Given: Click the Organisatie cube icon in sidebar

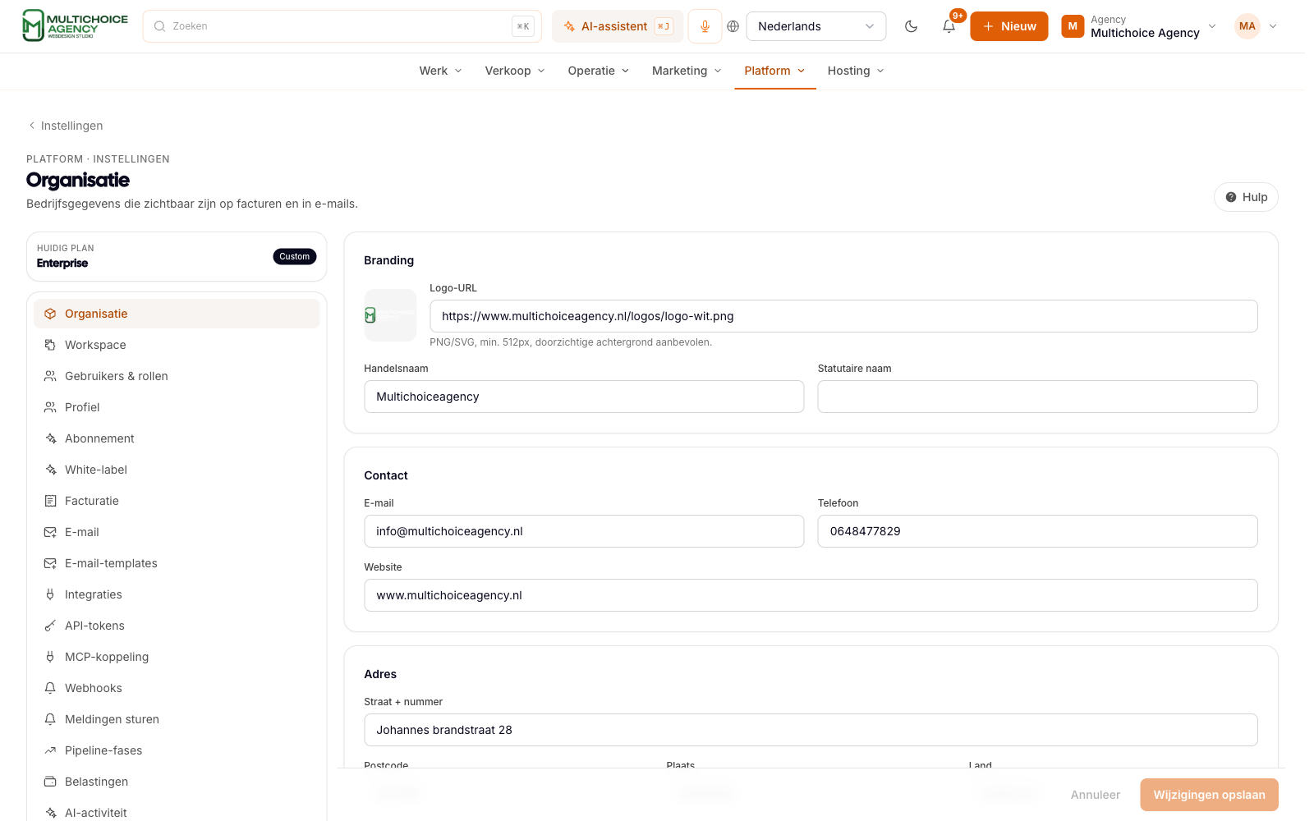Looking at the screenshot, I should click(50, 314).
